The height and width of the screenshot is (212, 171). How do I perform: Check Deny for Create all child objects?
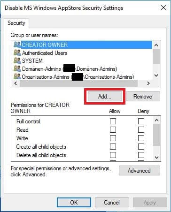[141, 147]
